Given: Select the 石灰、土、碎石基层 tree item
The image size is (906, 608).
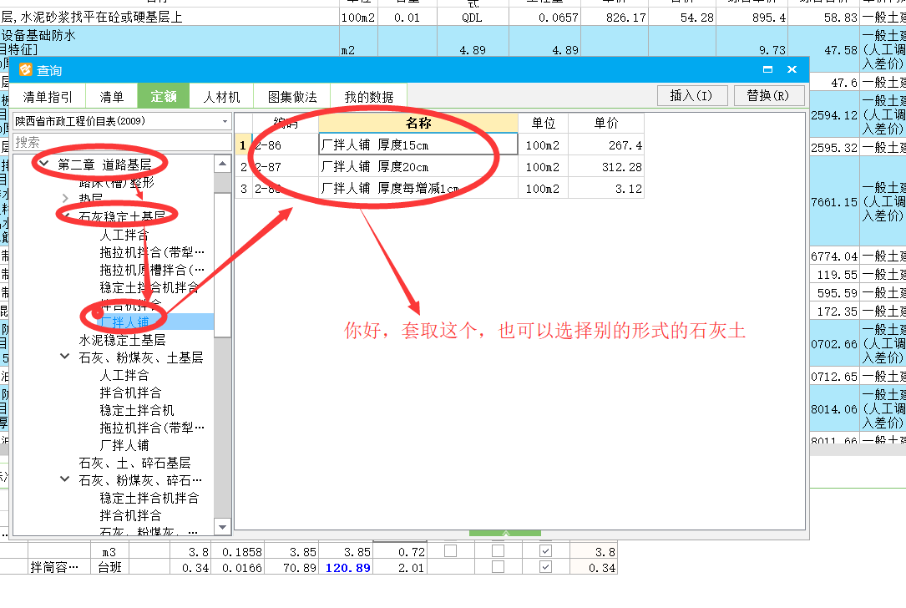Looking at the screenshot, I should coord(134,463).
